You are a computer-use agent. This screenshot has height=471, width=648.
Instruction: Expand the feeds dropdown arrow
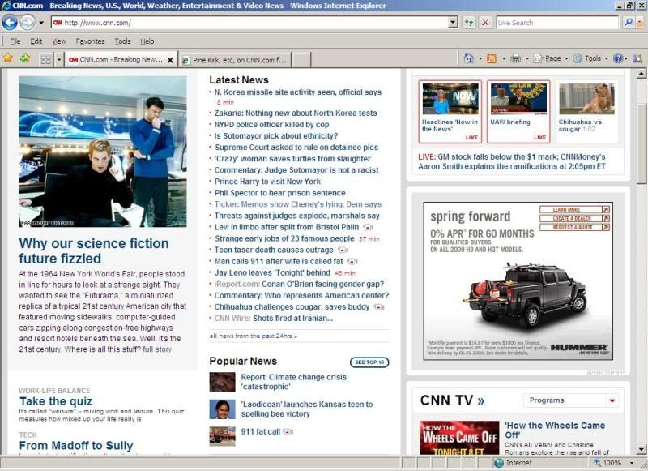(503, 58)
